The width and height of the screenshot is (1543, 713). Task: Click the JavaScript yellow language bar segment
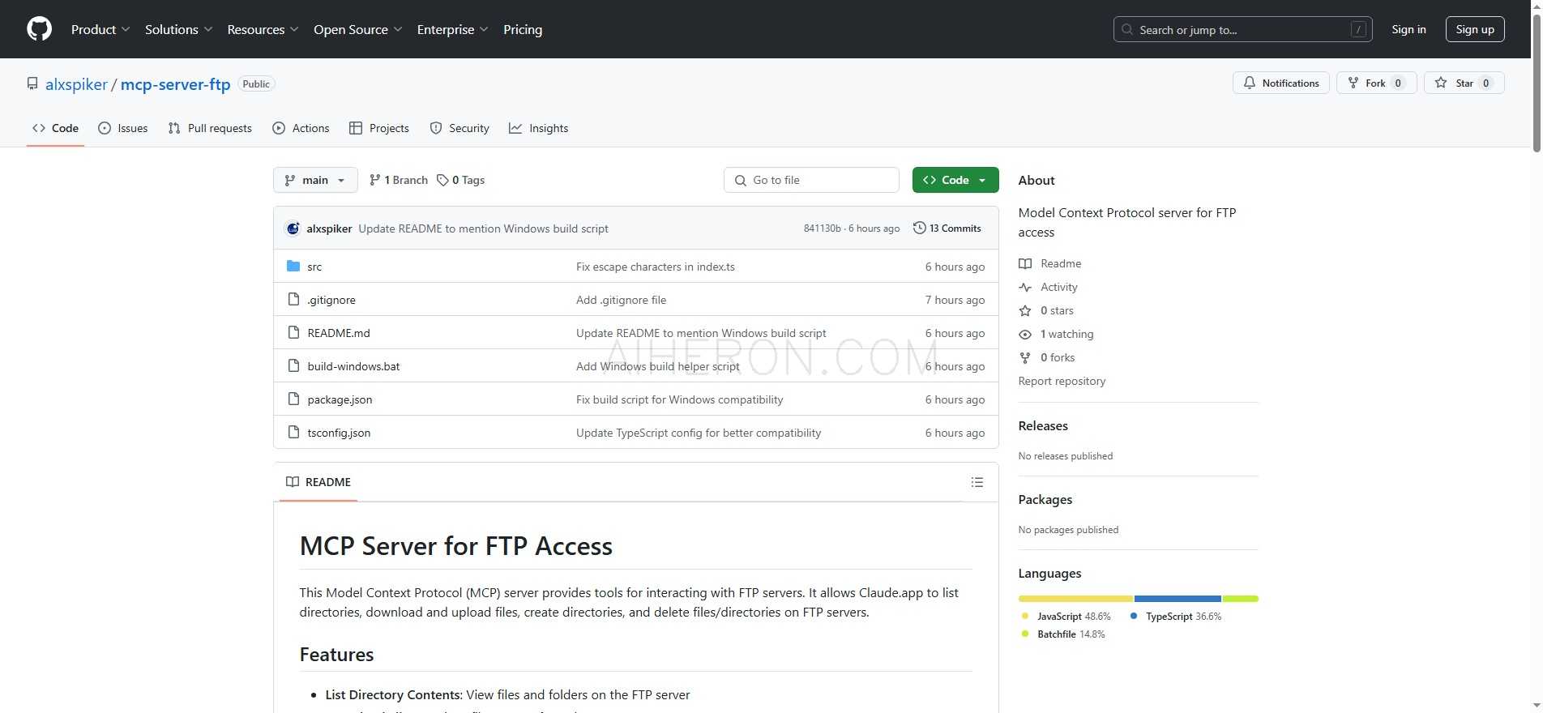(1075, 599)
